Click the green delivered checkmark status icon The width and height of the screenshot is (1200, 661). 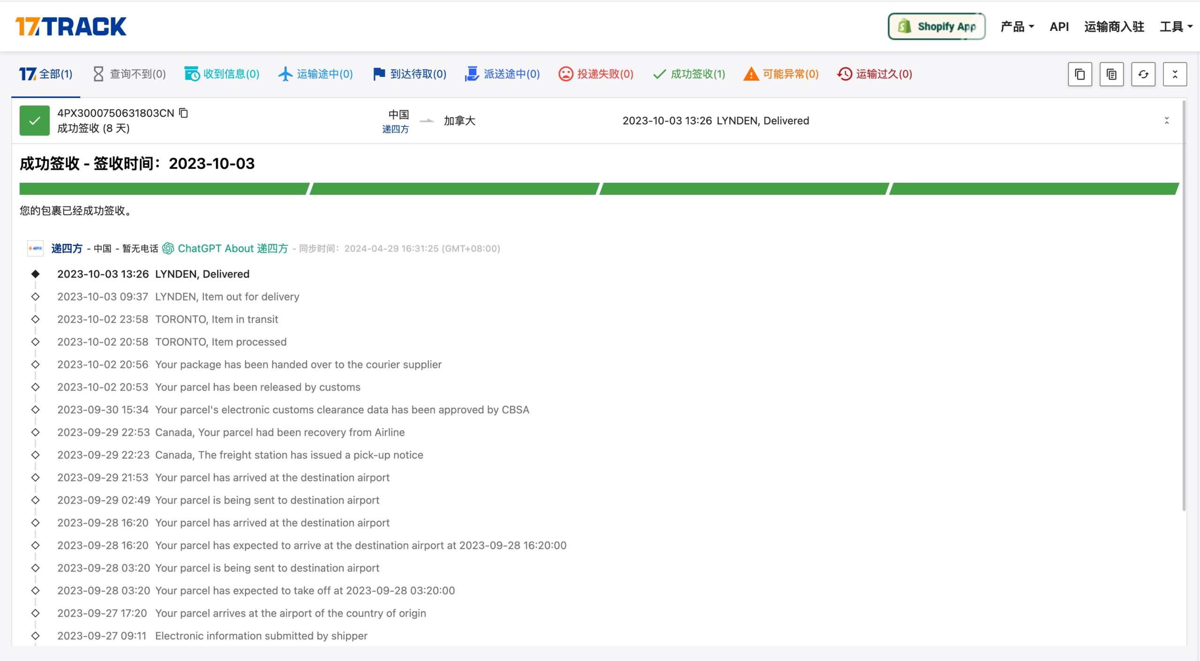[x=34, y=120]
